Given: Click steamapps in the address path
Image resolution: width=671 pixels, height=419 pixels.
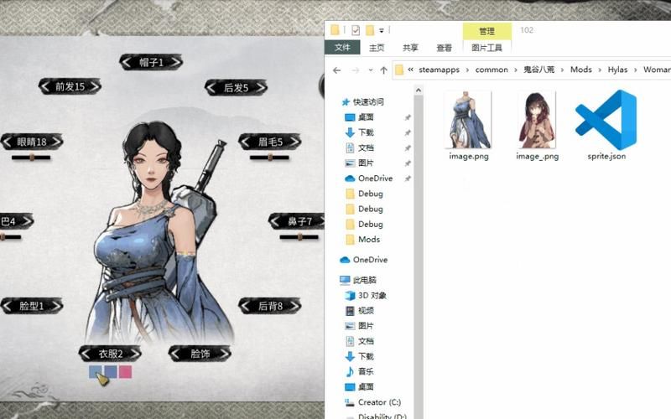Looking at the screenshot, I should pos(439,70).
